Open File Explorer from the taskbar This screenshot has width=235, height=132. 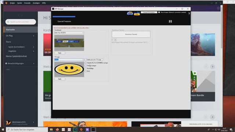click(51, 129)
